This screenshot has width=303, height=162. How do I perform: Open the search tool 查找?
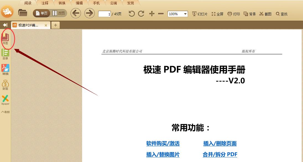(282, 14)
